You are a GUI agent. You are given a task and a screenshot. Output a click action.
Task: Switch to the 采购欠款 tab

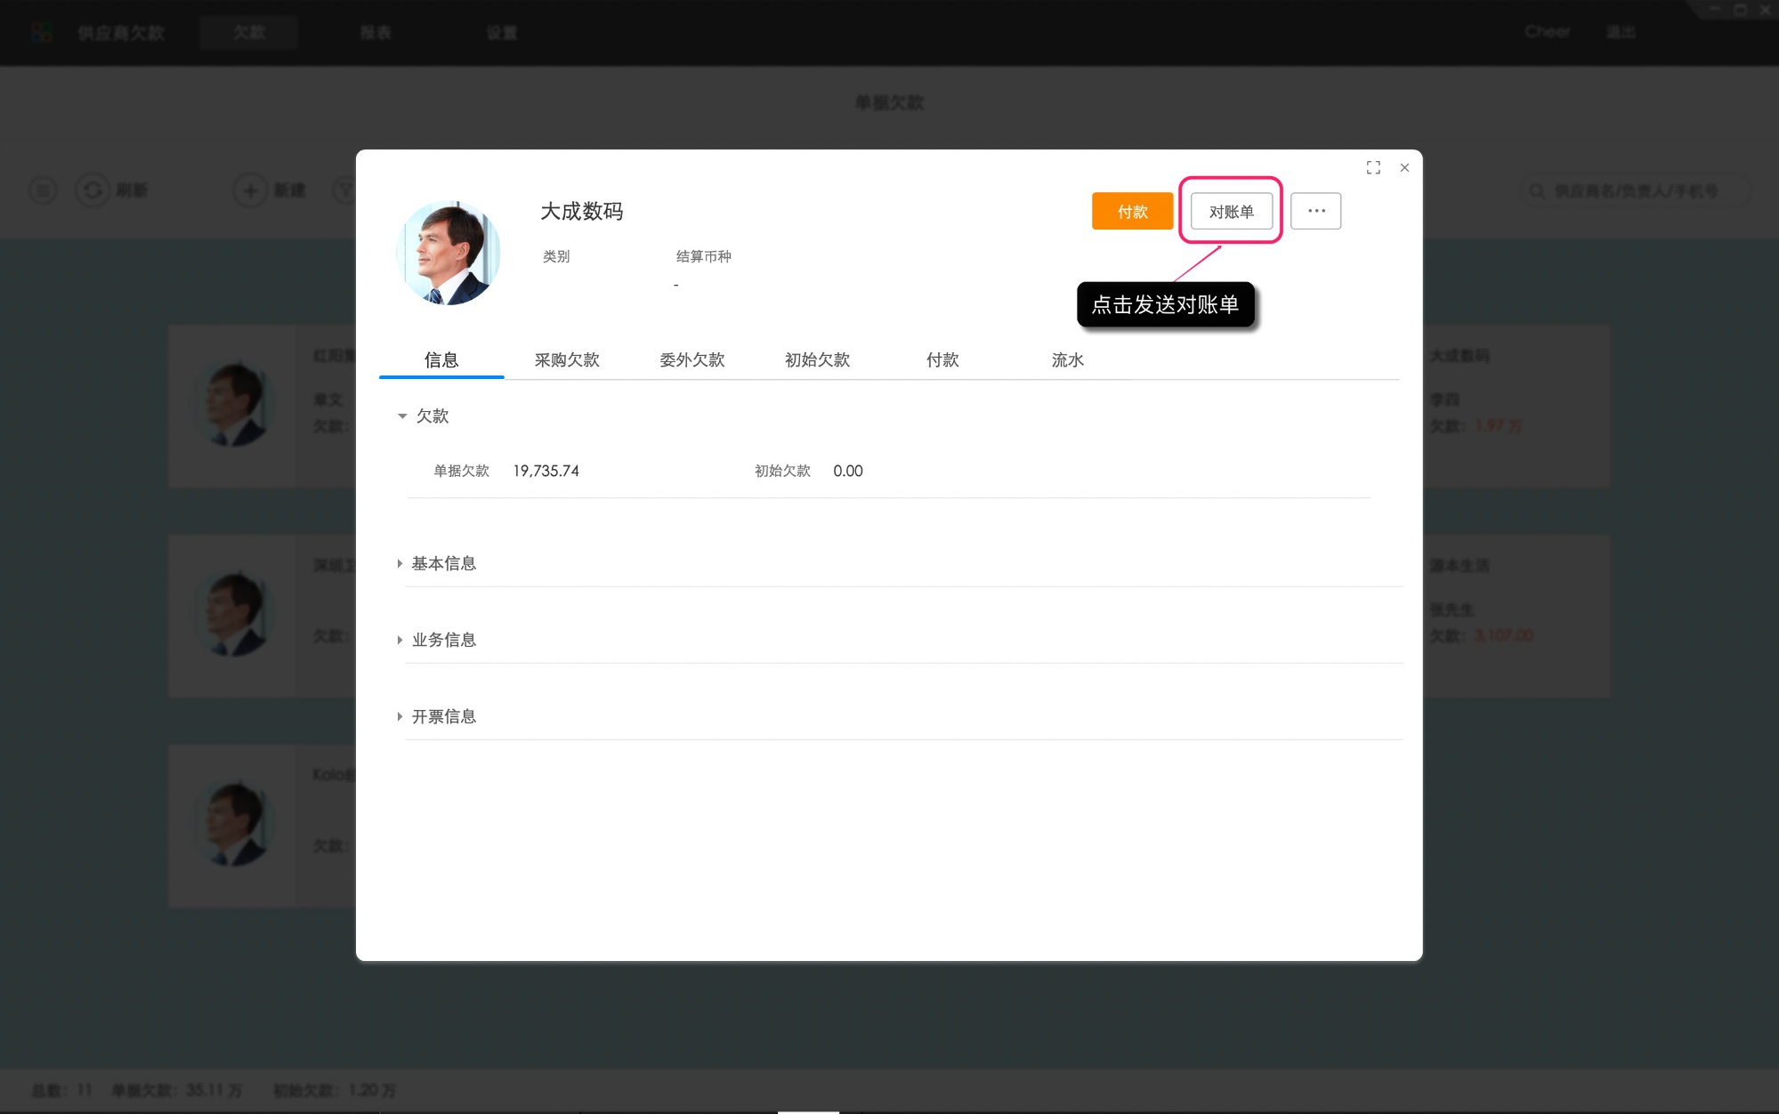click(569, 360)
